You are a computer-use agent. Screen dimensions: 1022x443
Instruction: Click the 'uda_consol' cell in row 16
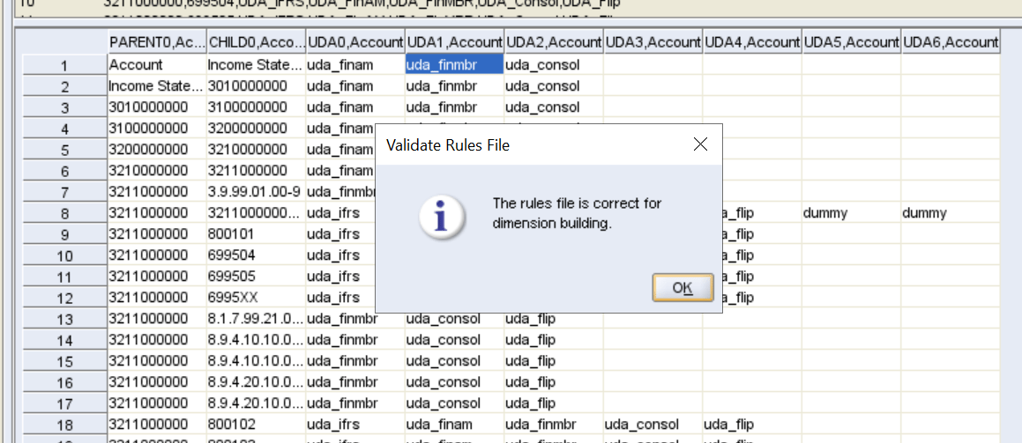454,382
